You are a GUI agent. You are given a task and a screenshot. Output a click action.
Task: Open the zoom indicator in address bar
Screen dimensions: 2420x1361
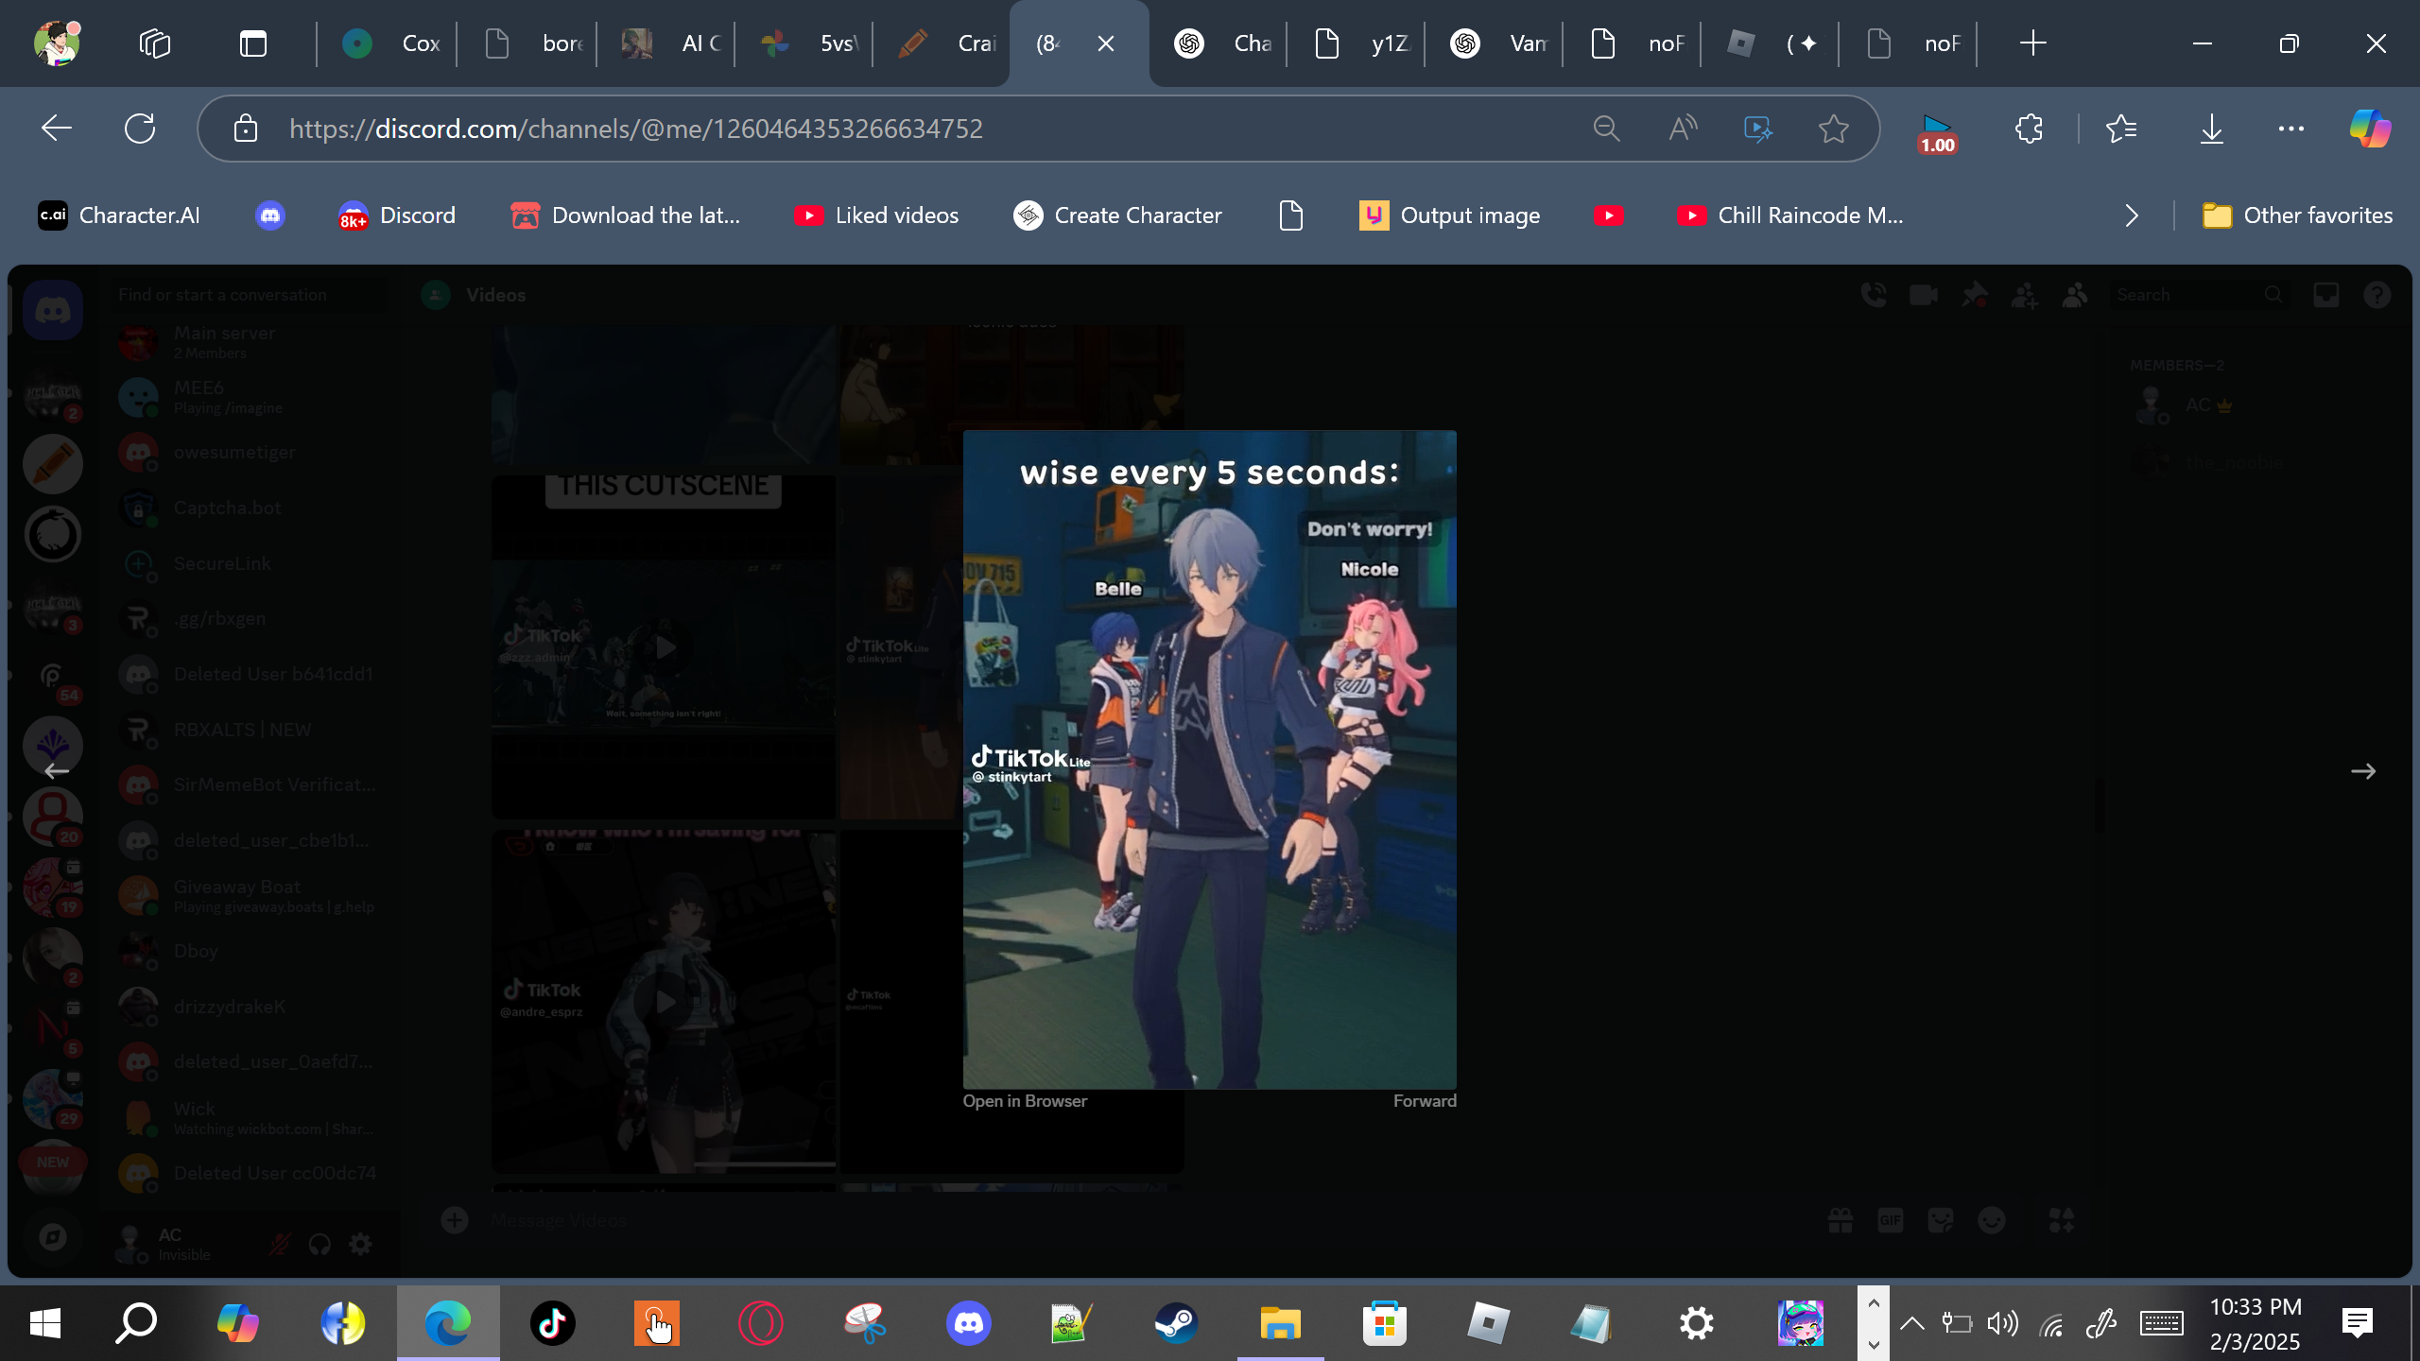click(x=1607, y=129)
